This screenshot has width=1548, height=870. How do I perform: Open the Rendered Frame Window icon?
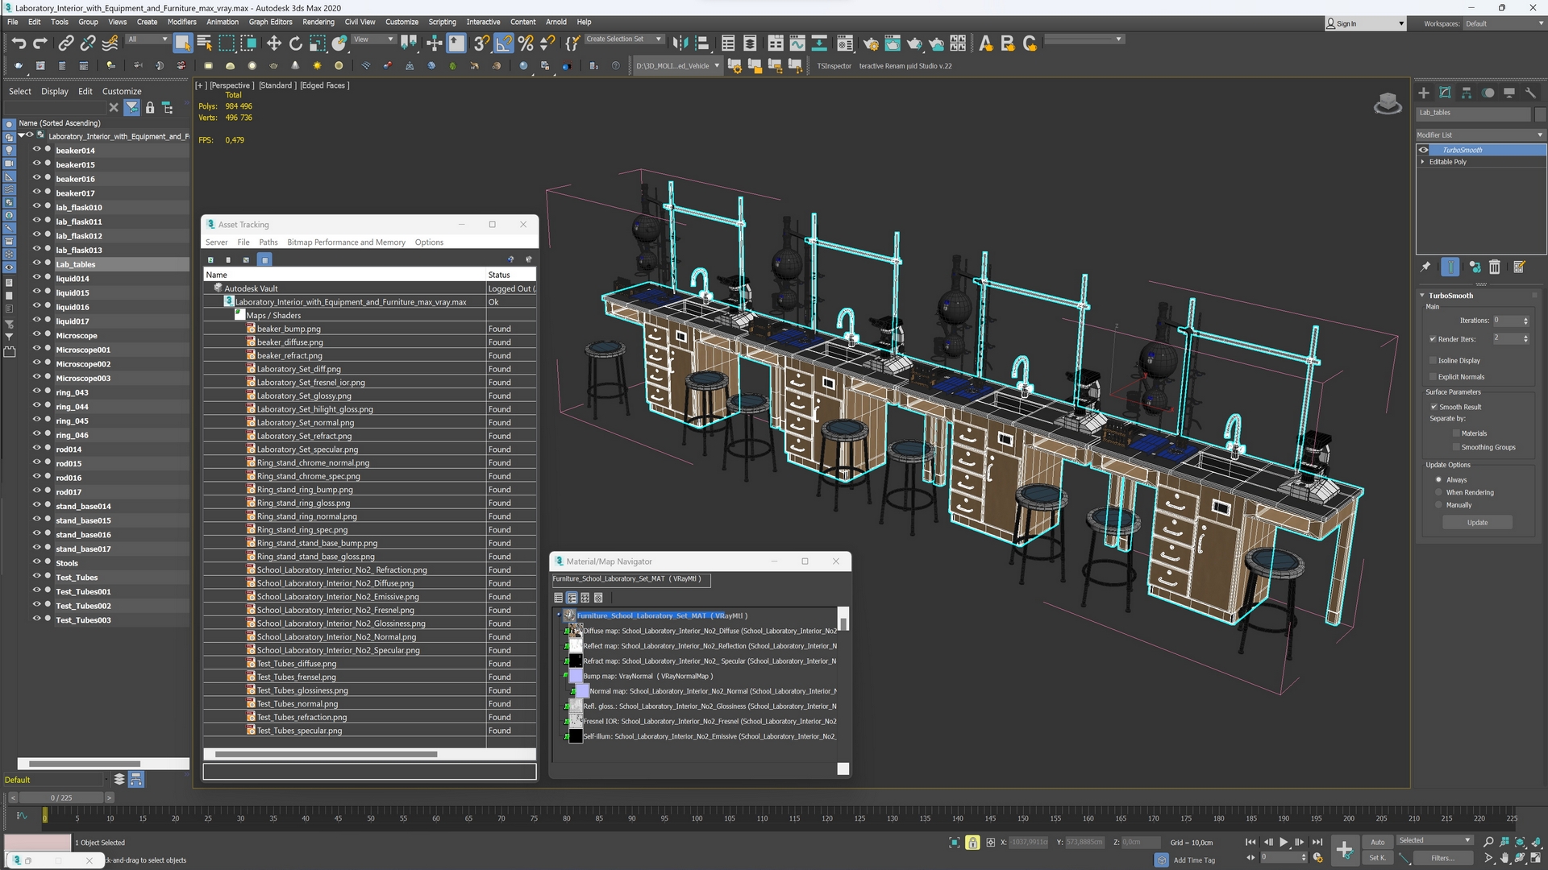pos(893,43)
